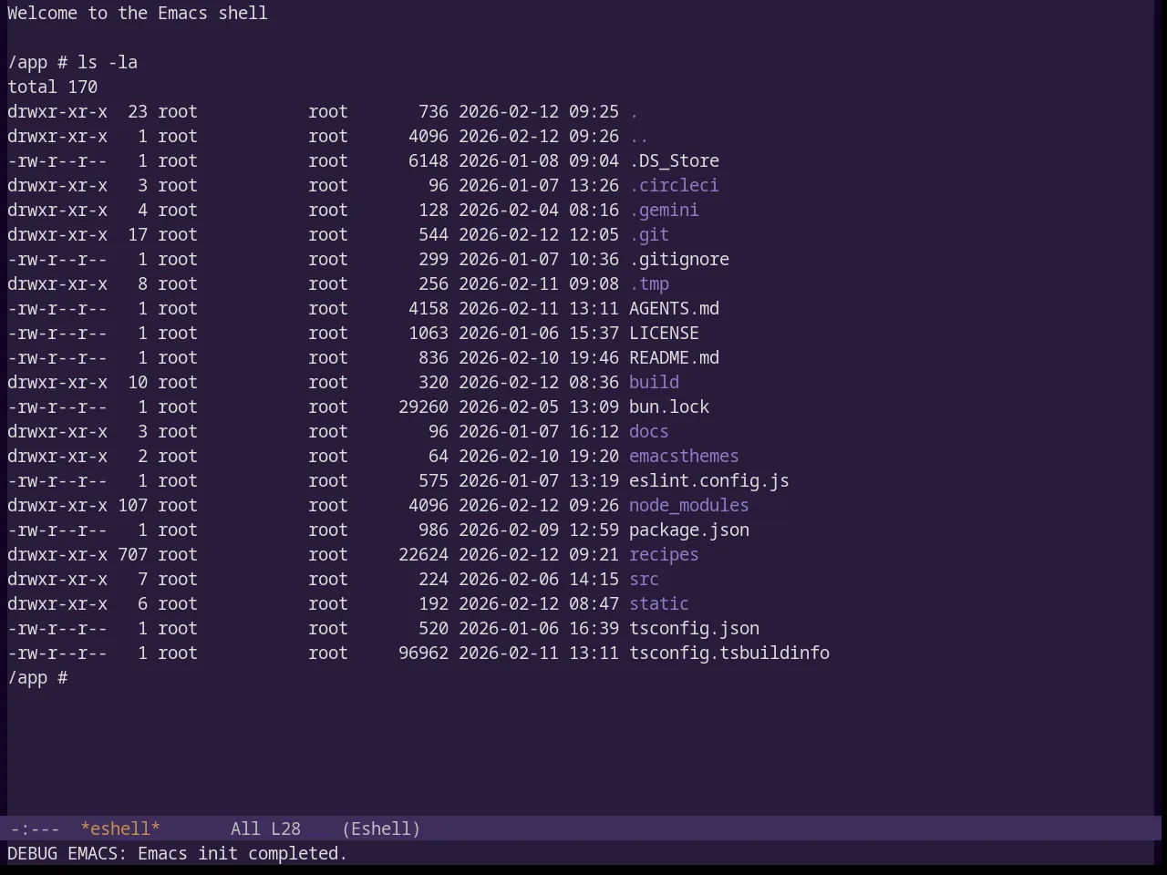The image size is (1167, 875).
Task: Click the node_modules directory name
Action: pos(689,505)
